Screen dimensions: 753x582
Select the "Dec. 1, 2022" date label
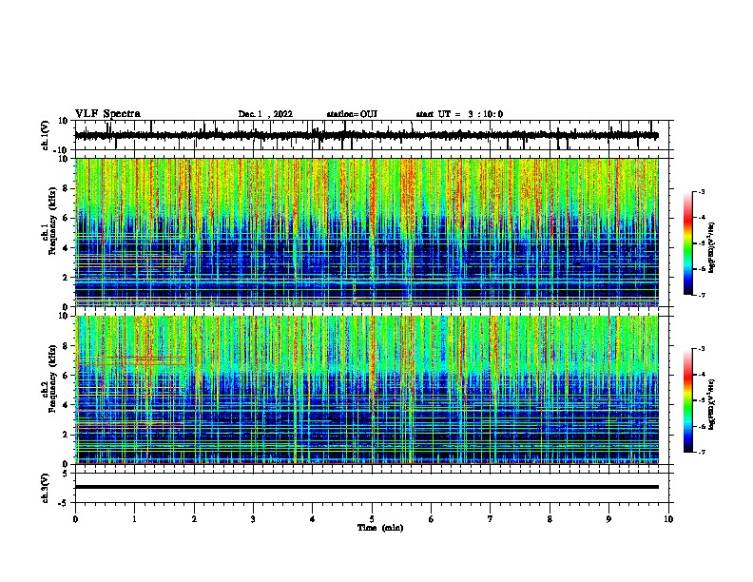pos(265,114)
